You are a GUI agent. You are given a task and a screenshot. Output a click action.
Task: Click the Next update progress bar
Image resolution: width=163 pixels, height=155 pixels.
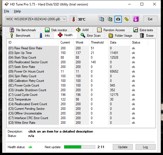click(80, 147)
